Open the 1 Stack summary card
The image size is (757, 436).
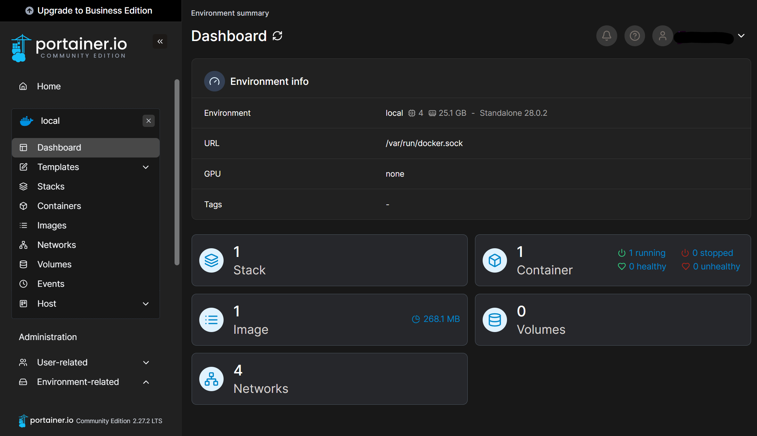(329, 260)
